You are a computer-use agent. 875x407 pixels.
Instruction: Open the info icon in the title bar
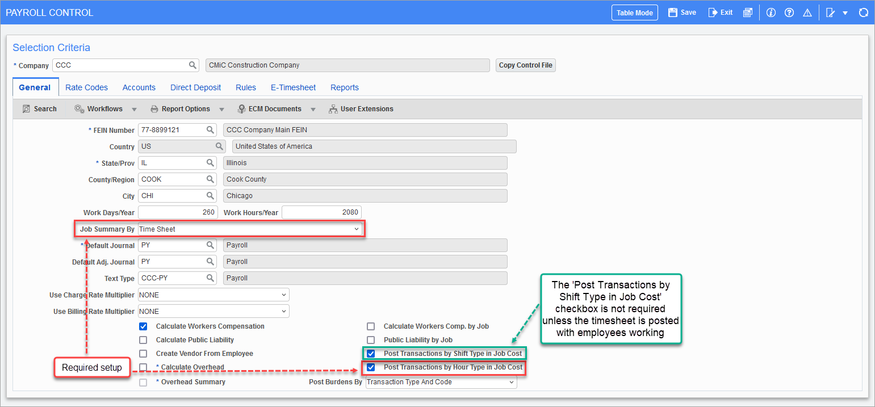[x=771, y=12]
